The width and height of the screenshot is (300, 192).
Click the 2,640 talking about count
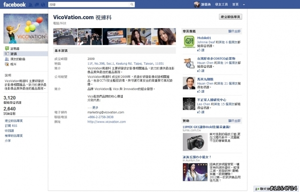9,109
